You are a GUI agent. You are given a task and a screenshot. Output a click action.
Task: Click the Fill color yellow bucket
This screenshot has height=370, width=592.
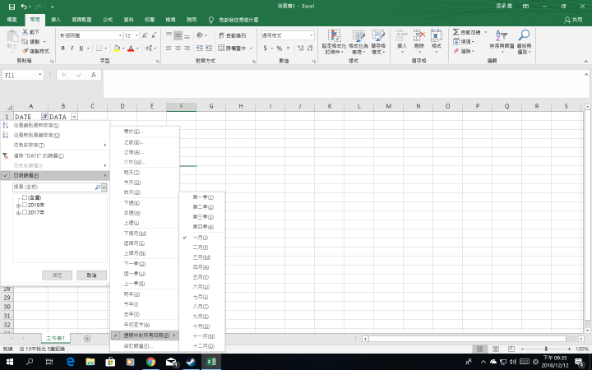117,49
